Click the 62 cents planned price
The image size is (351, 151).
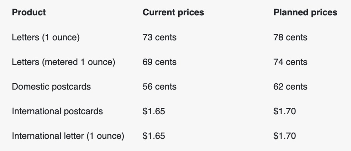pos(290,87)
